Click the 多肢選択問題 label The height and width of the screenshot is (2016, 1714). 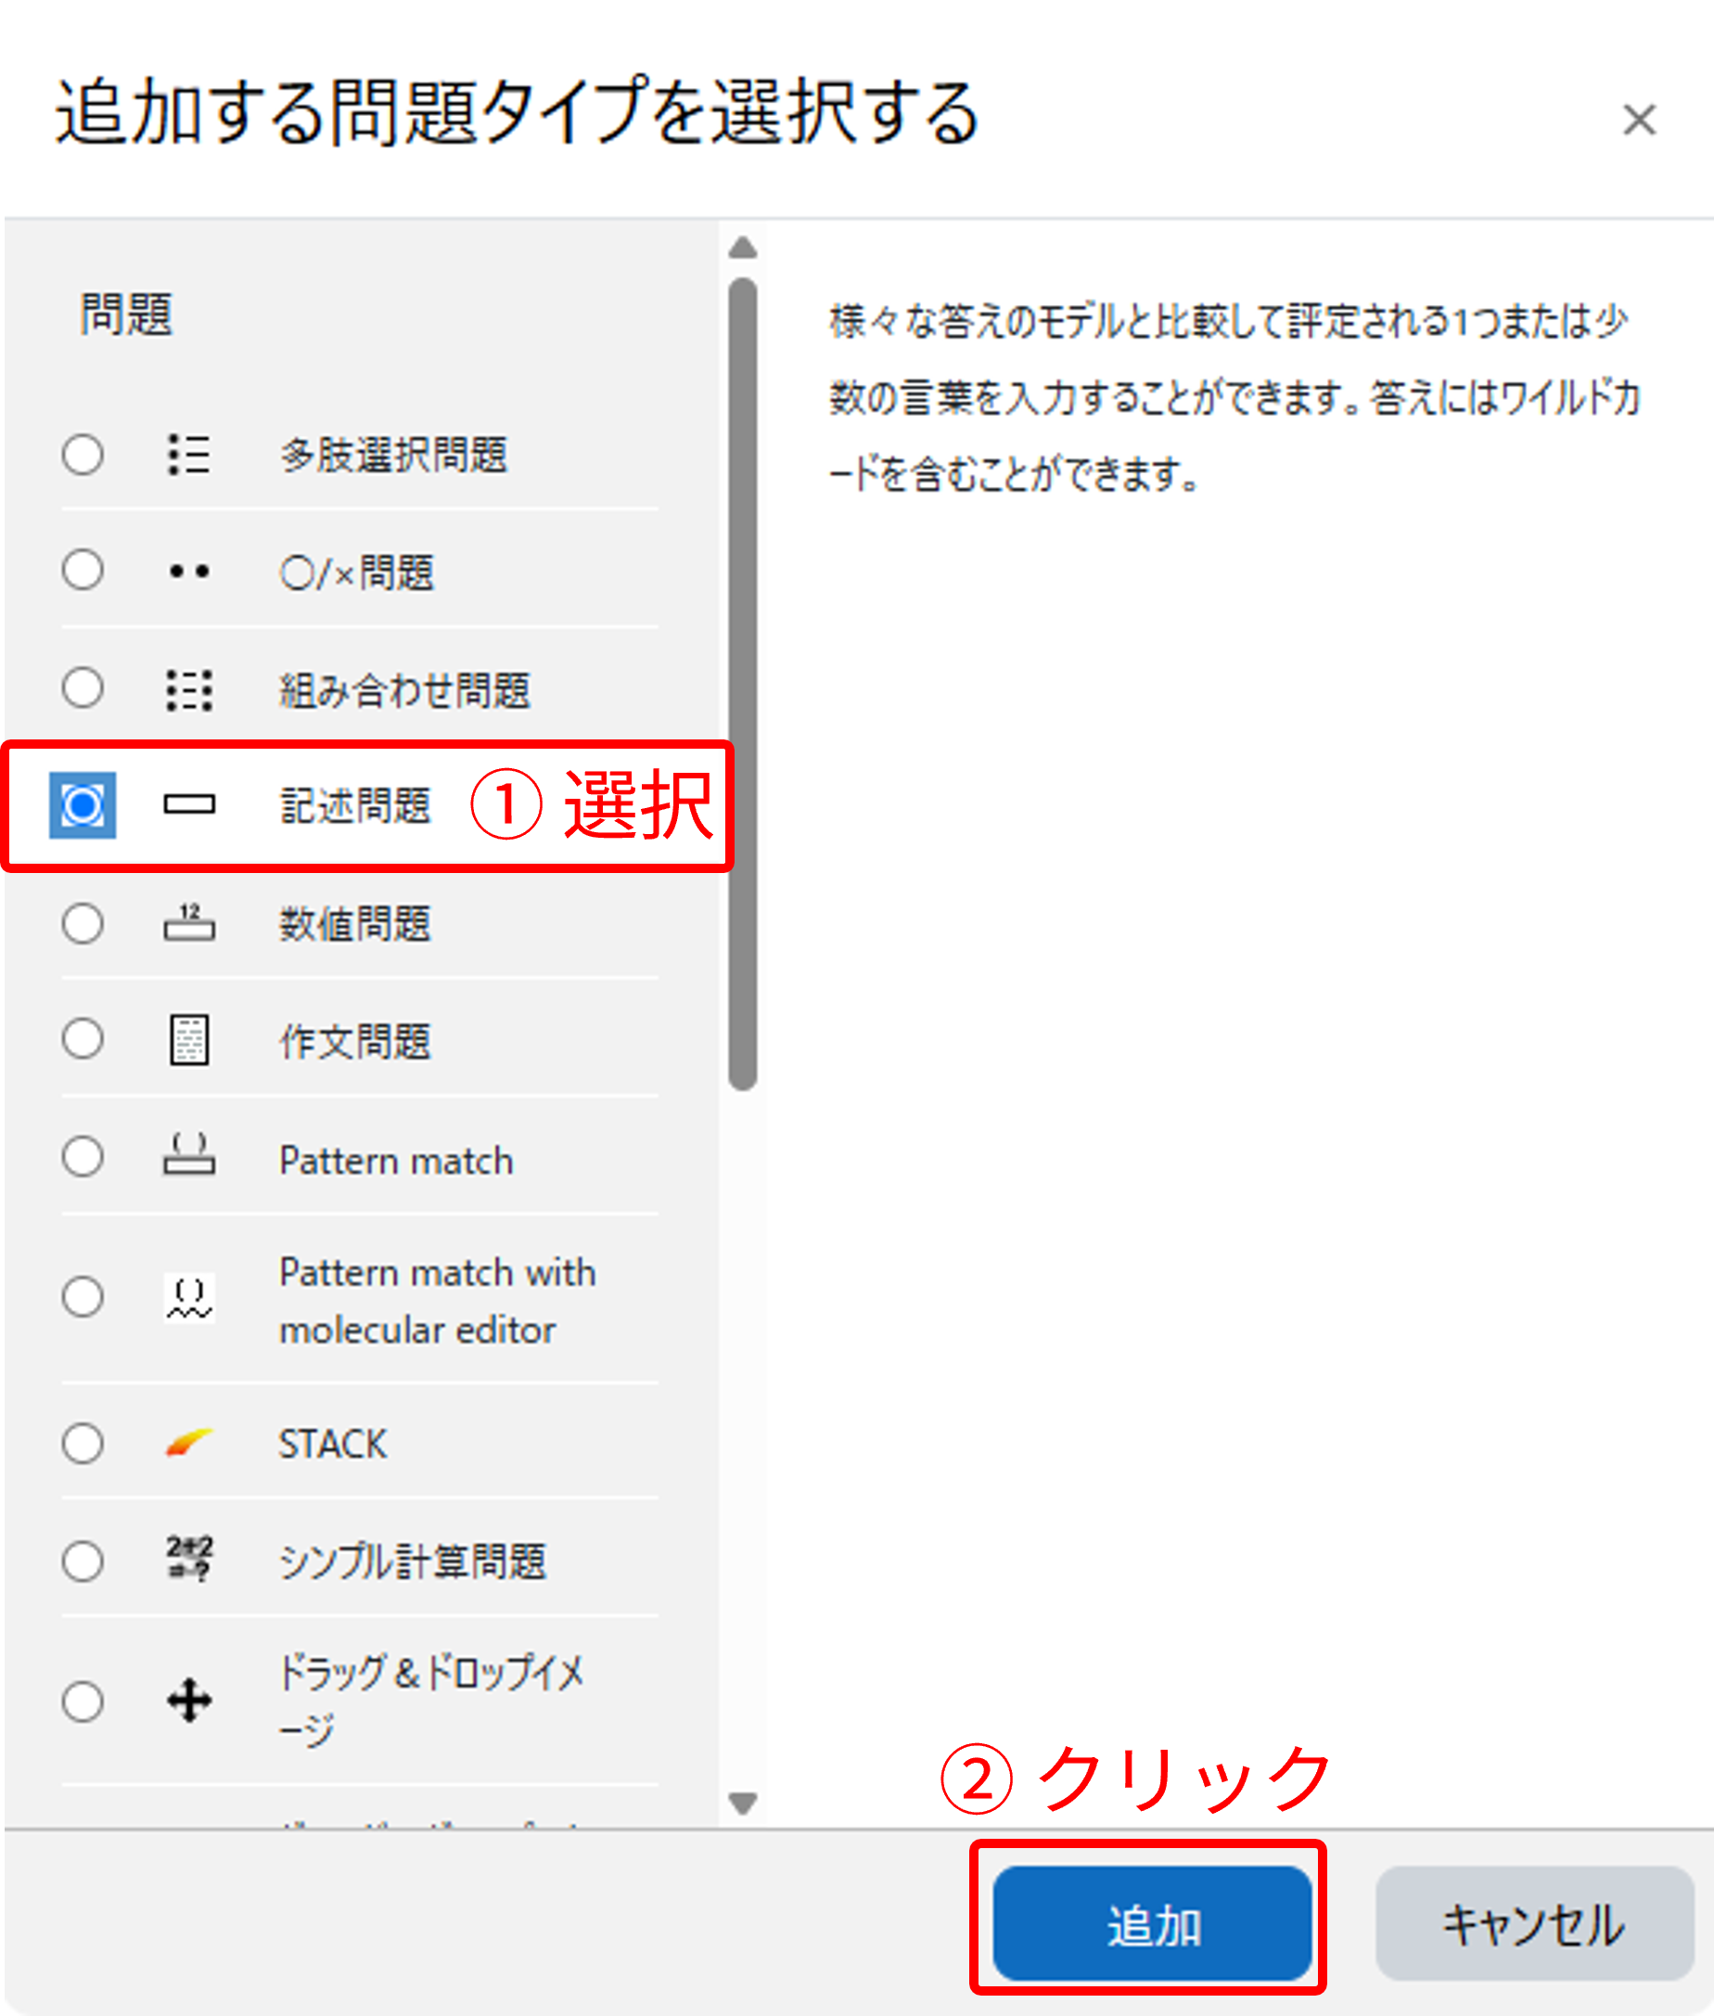(393, 455)
